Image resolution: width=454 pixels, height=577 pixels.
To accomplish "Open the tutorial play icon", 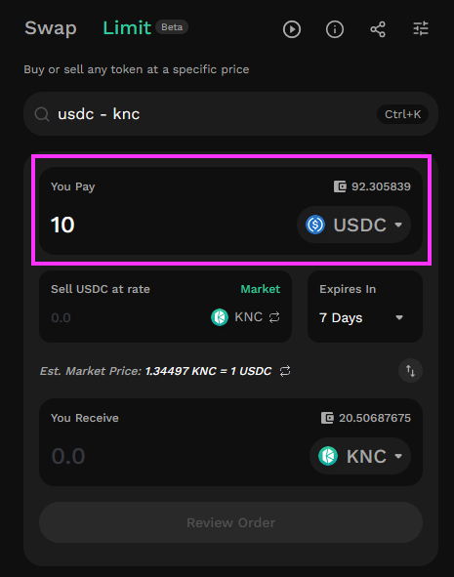I will 292,29.
